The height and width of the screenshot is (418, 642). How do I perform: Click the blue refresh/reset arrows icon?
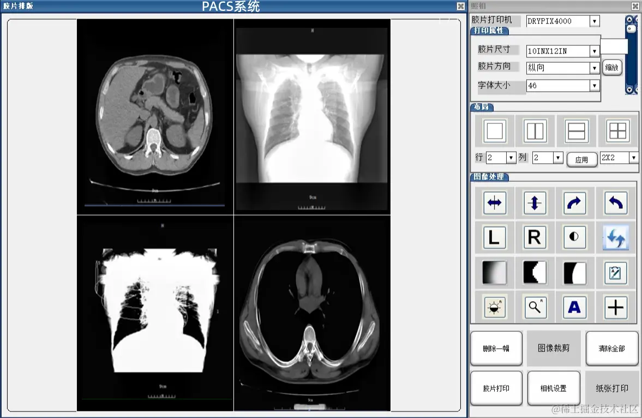click(x=616, y=238)
